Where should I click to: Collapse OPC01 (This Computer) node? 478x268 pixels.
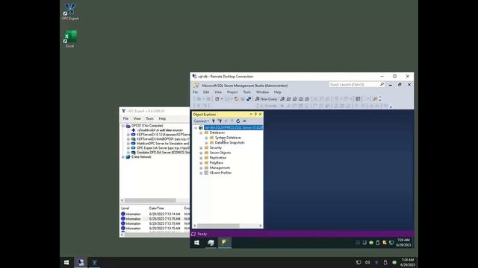123,126
